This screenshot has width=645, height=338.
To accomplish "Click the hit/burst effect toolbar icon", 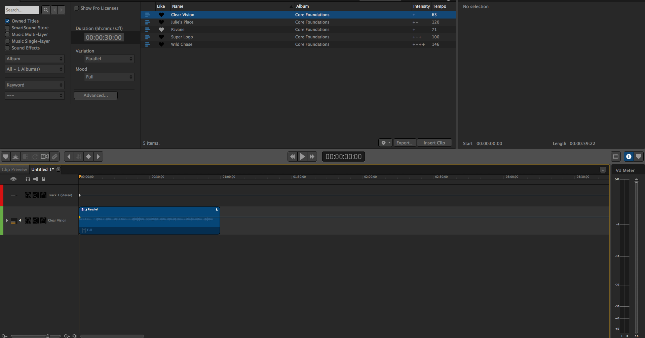I will tap(15, 157).
